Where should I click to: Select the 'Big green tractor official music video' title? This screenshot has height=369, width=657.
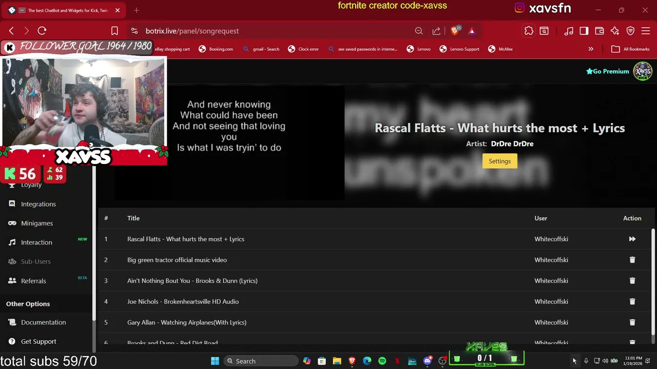[x=177, y=260]
